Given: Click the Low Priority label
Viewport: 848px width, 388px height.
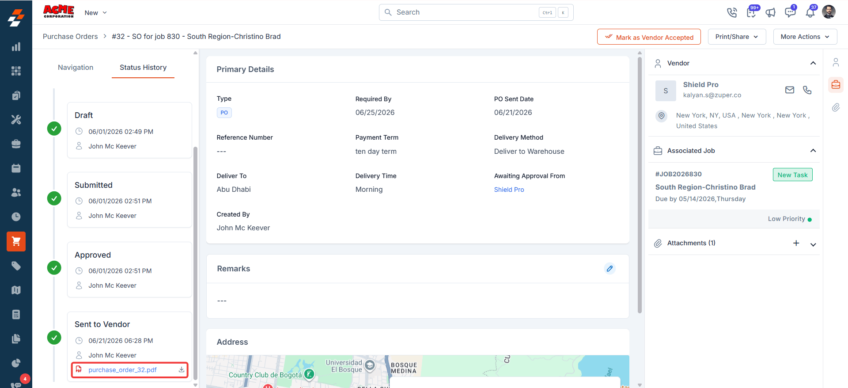Looking at the screenshot, I should 786,219.
